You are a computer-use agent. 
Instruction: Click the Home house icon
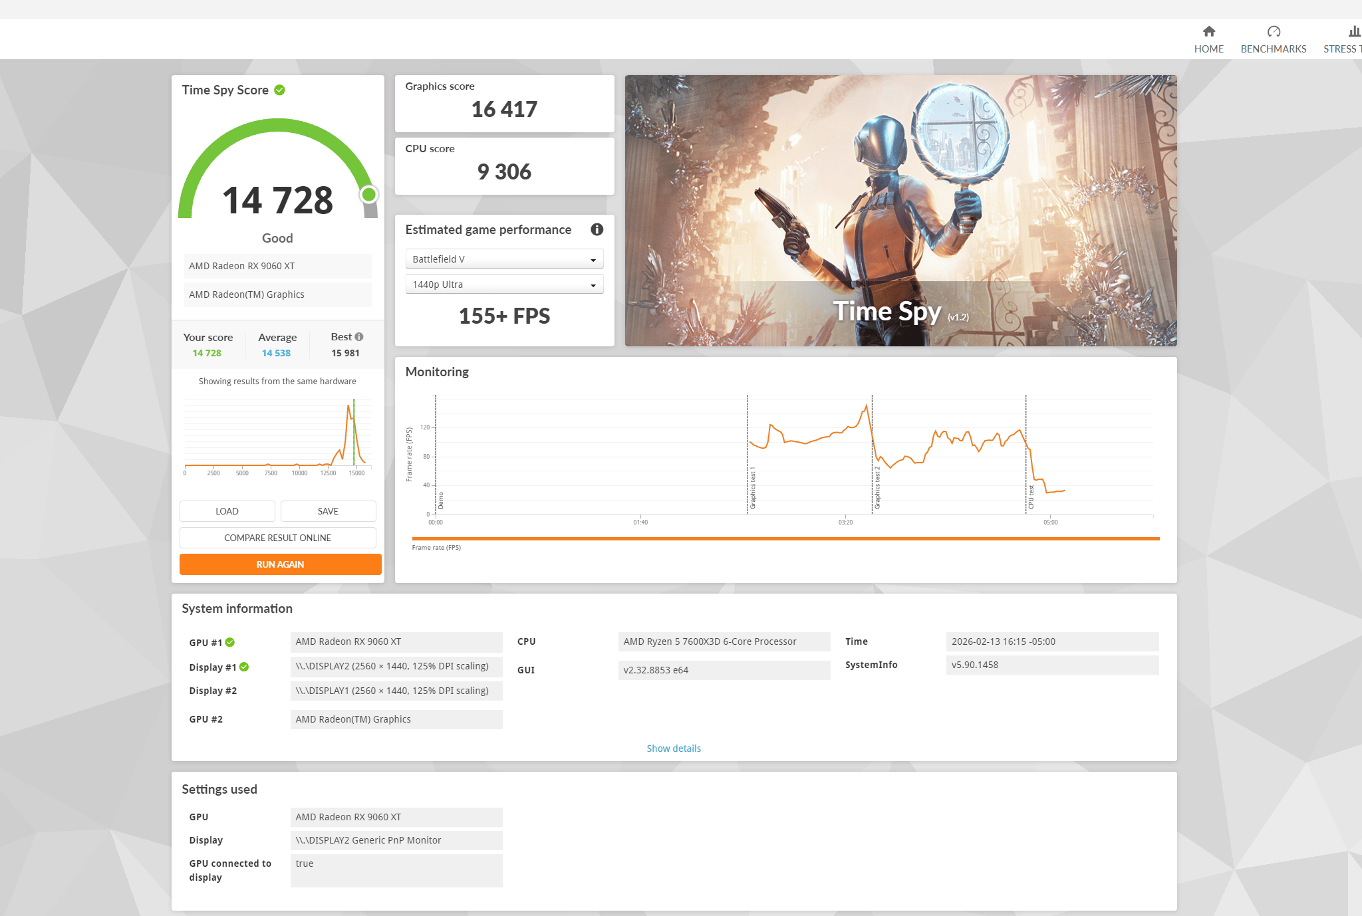[x=1209, y=31]
